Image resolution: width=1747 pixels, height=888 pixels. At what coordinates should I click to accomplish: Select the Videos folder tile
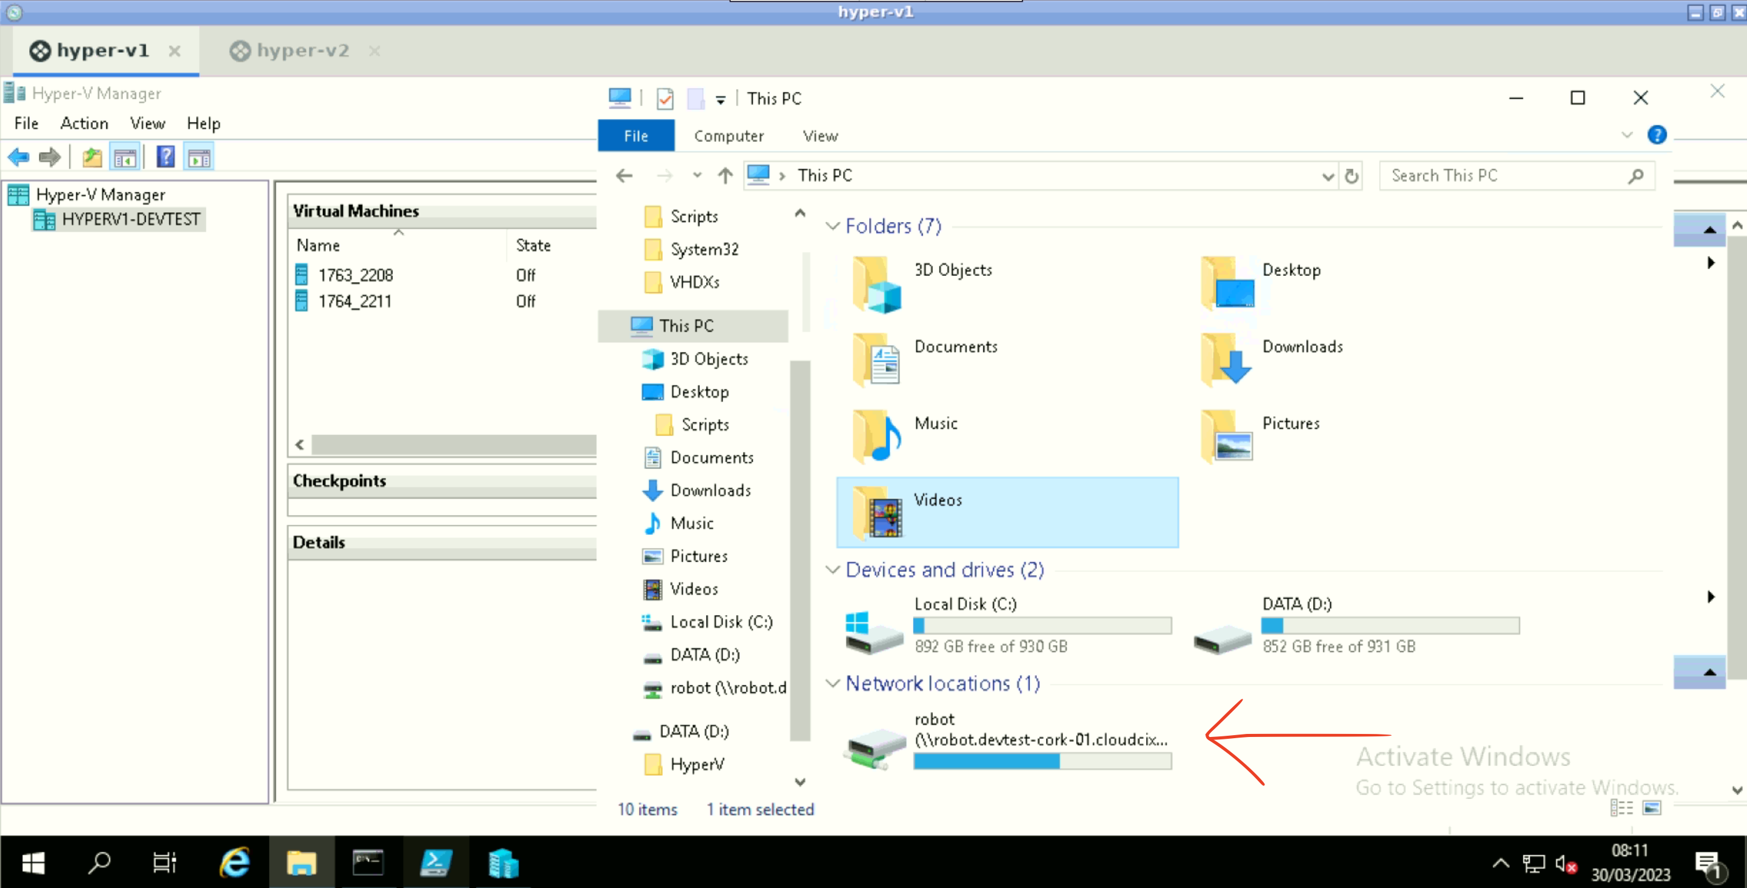[1007, 513]
